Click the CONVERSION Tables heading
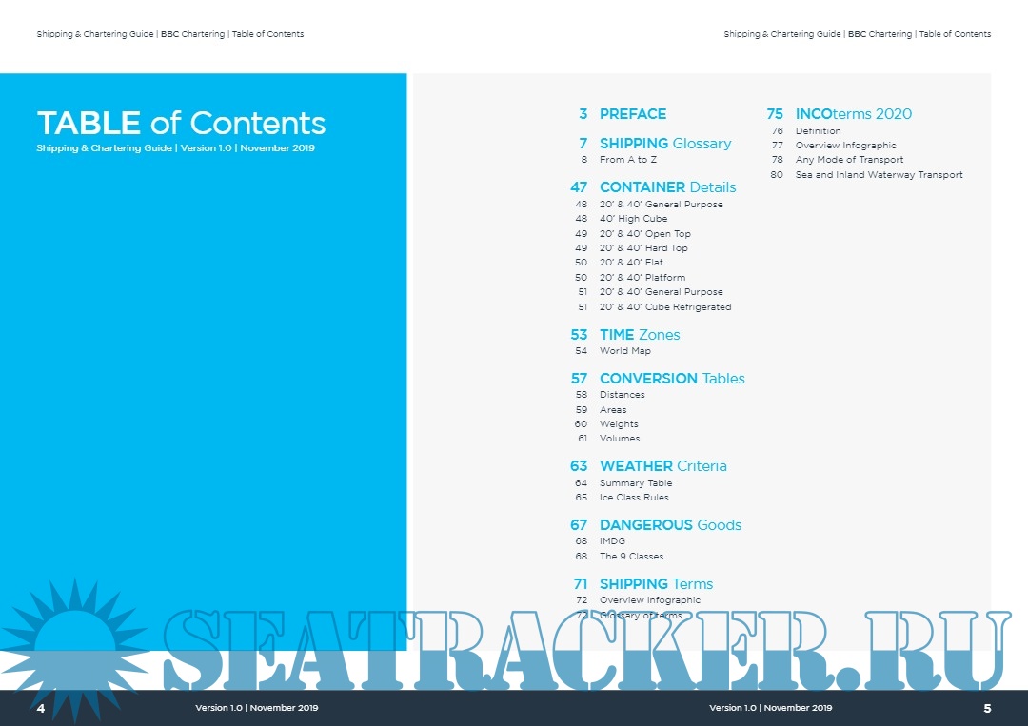 (x=671, y=379)
